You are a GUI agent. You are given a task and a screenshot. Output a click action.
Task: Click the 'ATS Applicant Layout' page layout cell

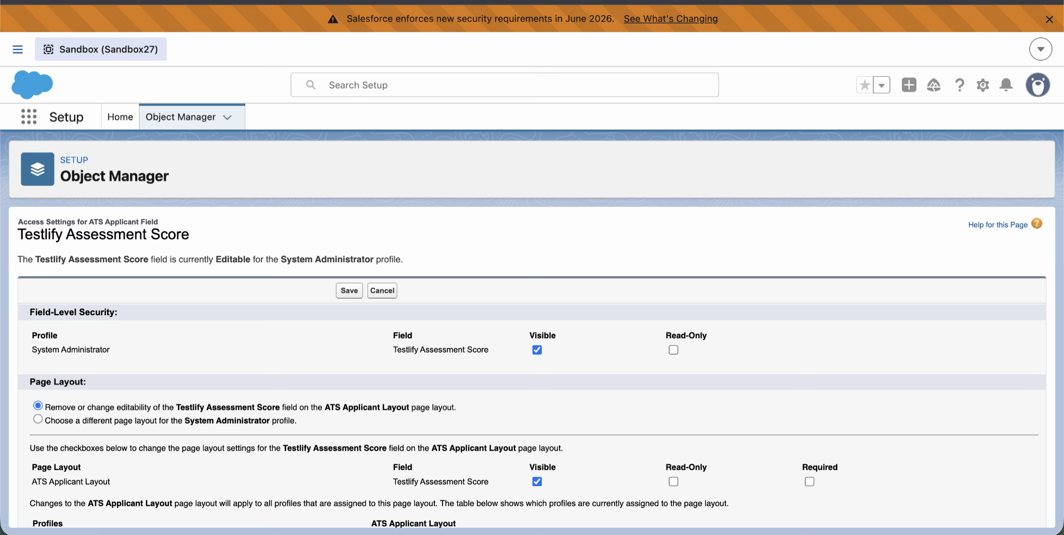[x=71, y=481]
